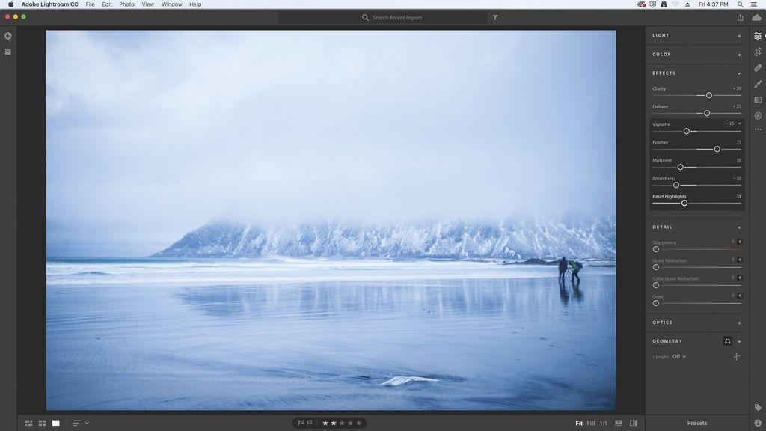The image size is (766, 431).
Task: Toggle the Reject flag on the photo
Action: 309,423
